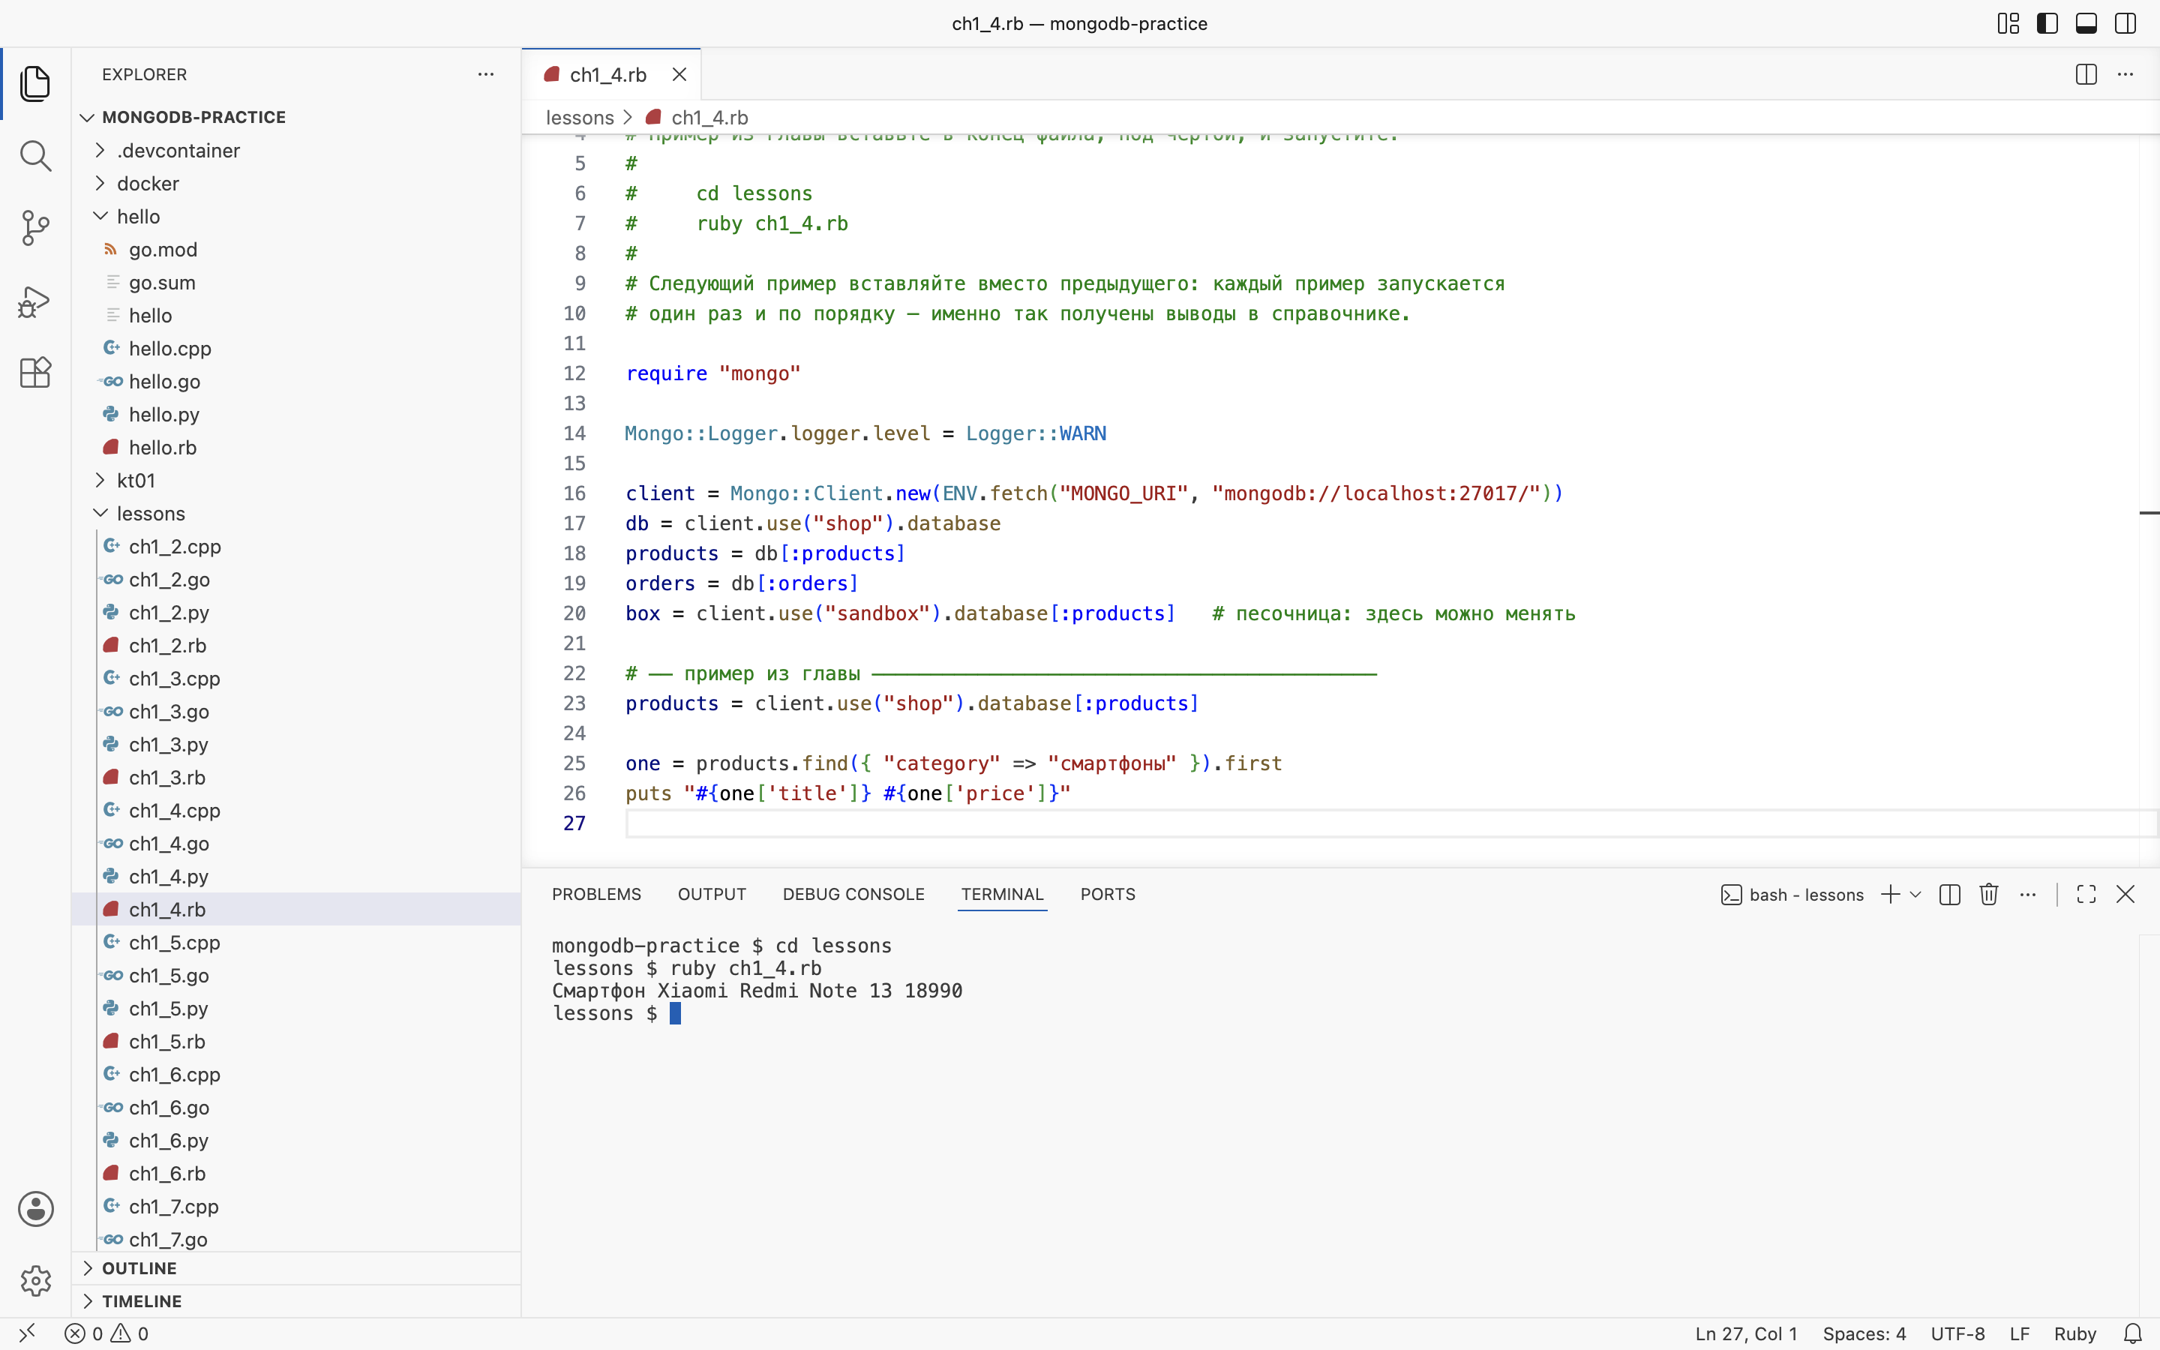This screenshot has width=2160, height=1350.
Task: Click Customize Layout icon in title bar
Action: pyautogui.click(x=2008, y=24)
